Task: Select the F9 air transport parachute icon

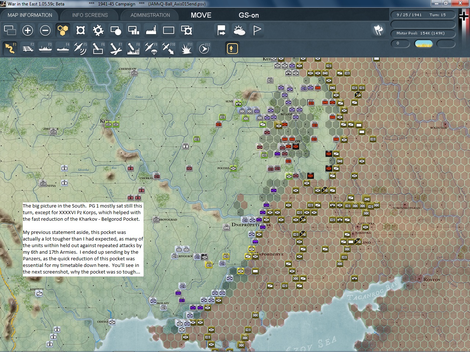Action: [151, 48]
